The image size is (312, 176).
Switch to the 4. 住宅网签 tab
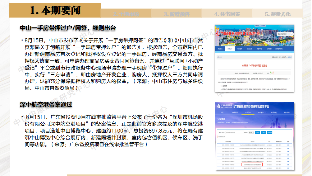click(x=227, y=14)
